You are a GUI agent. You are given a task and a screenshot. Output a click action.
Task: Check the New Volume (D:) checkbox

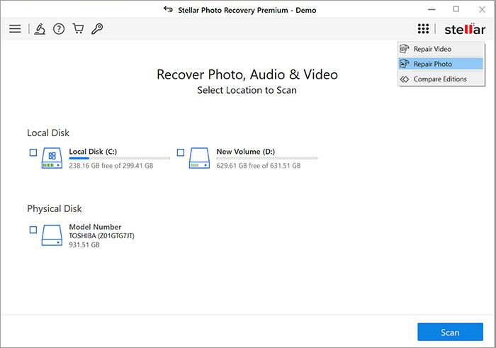(181, 152)
